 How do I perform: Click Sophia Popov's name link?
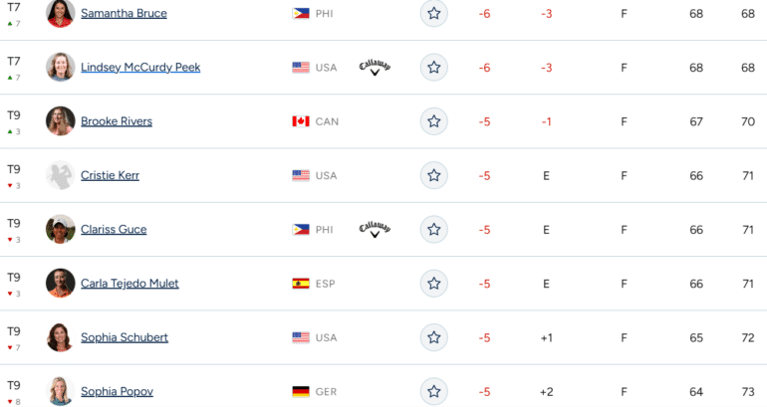click(117, 391)
